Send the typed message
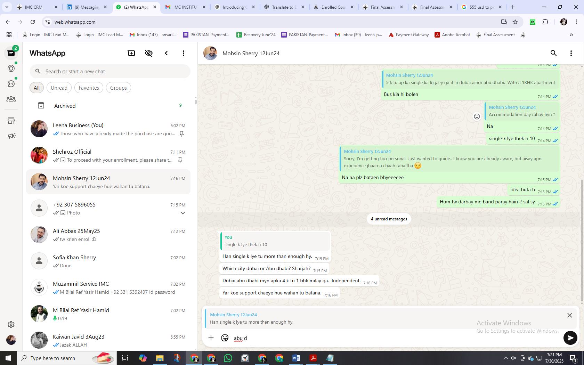584x365 pixels. click(570, 338)
